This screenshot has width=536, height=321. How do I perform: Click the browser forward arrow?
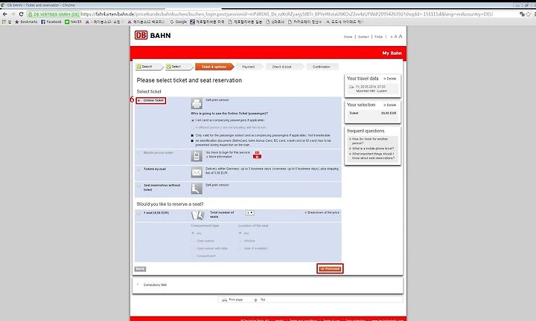(13, 14)
